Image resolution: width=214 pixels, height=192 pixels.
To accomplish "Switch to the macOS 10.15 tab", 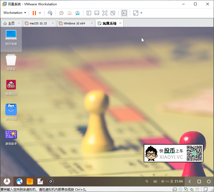I will point(38,23).
